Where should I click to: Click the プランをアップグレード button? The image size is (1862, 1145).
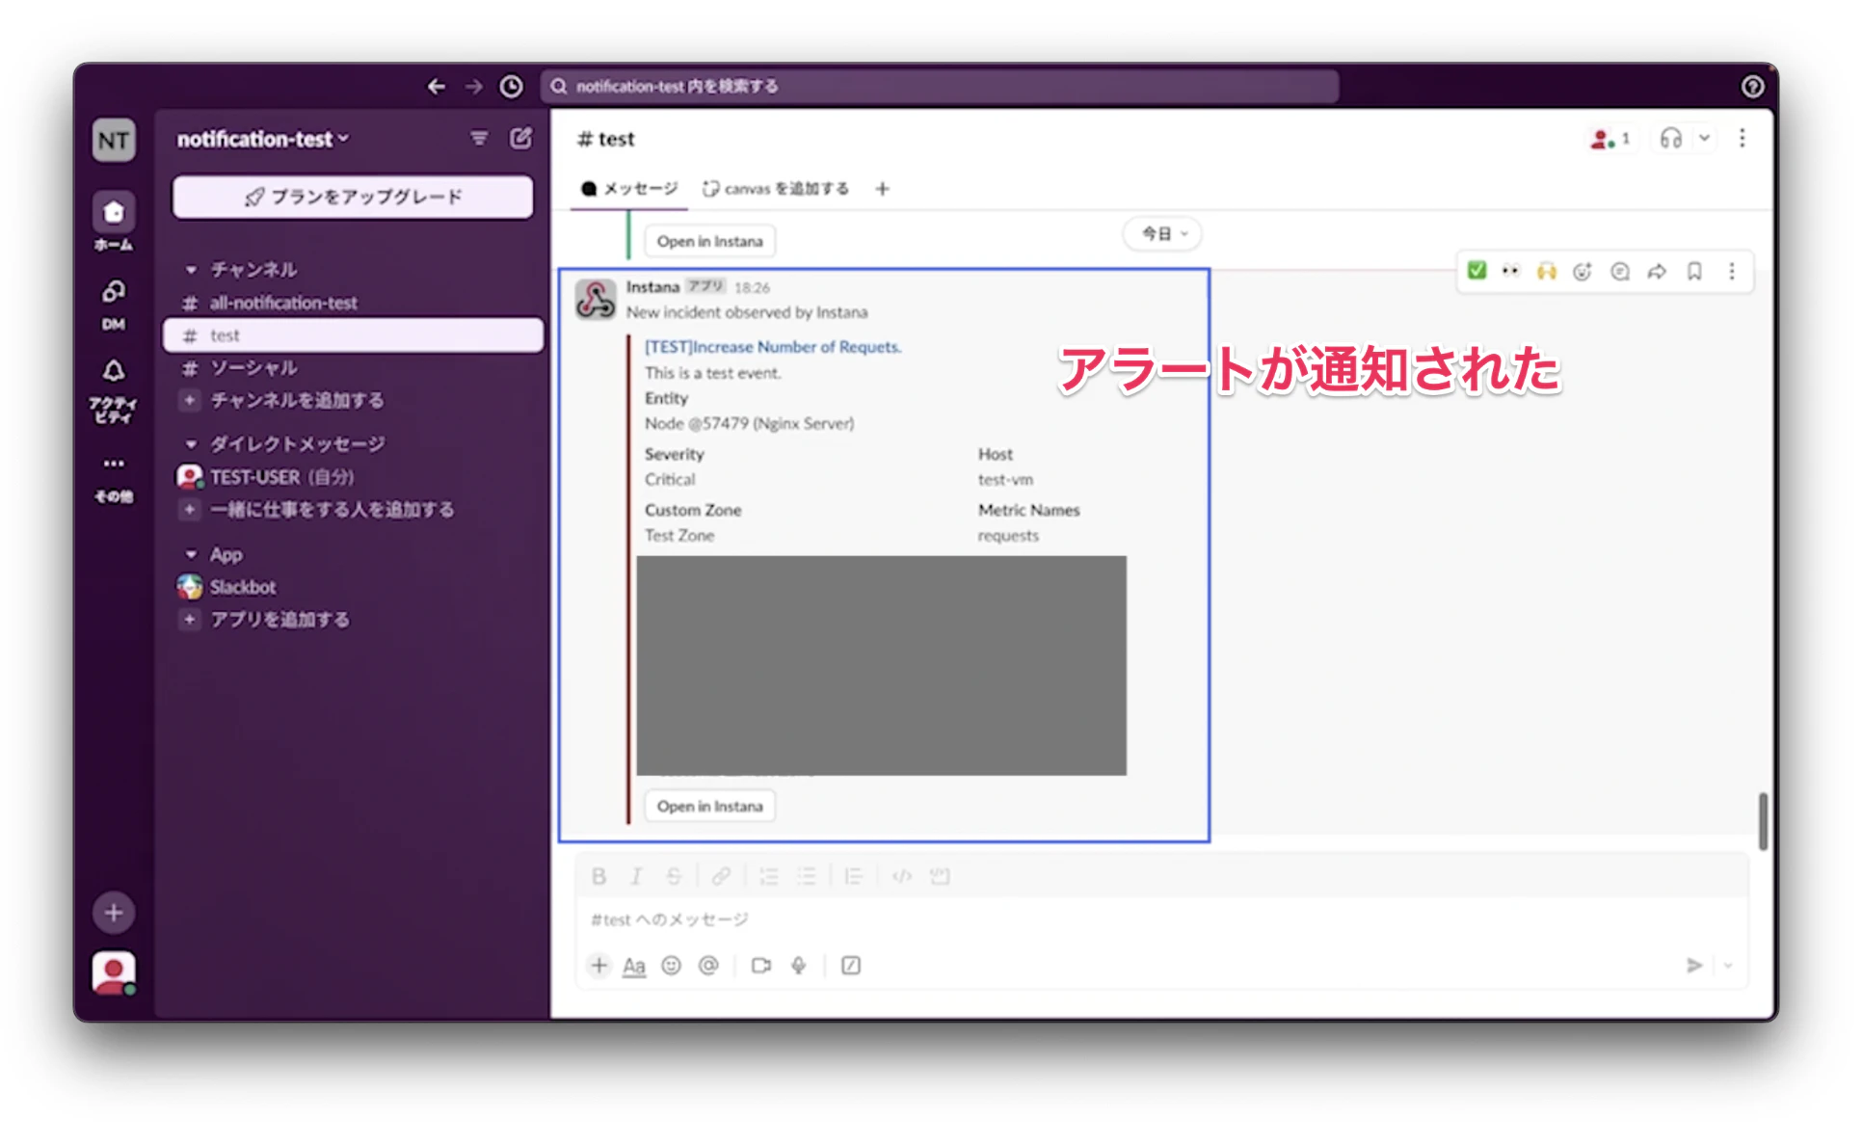click(x=353, y=197)
